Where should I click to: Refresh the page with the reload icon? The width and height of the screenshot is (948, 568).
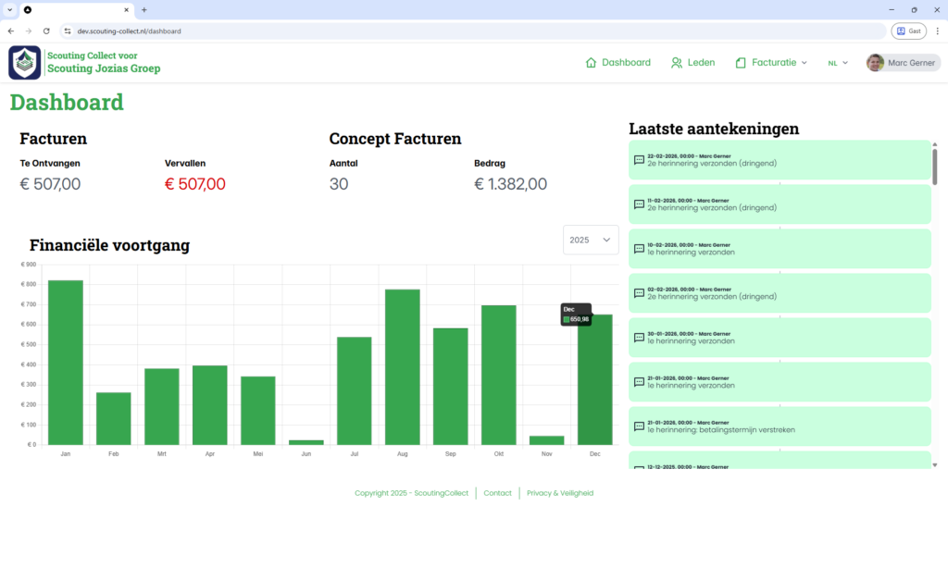point(44,31)
